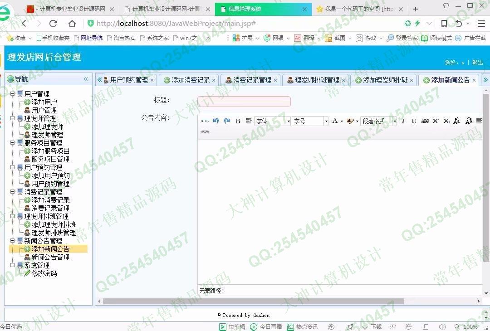The height and width of the screenshot is (331, 490).
Task: Click the editor undo arrow
Action: 216,121
